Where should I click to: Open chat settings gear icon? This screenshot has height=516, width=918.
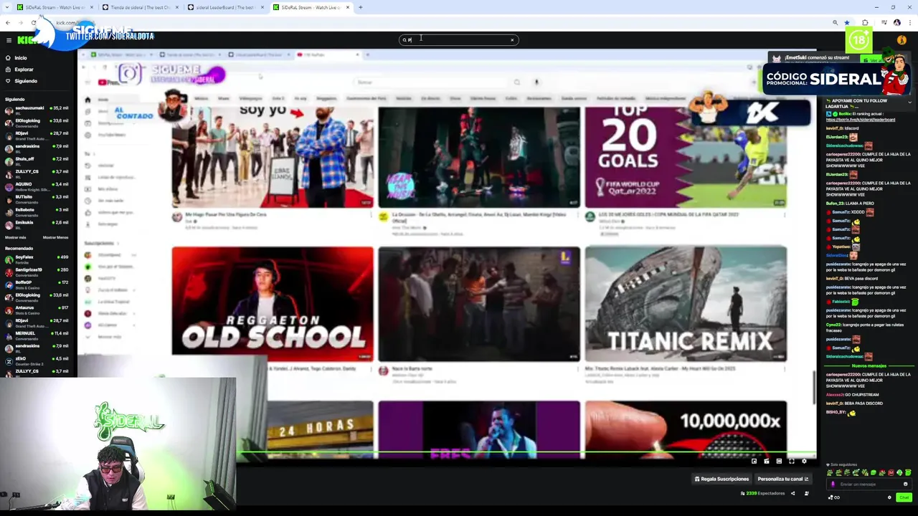[889, 497]
